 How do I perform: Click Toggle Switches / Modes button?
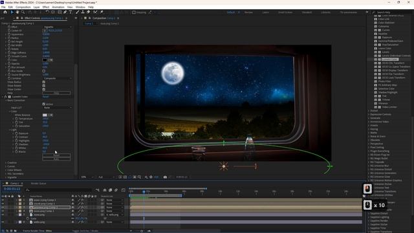coord(85,231)
